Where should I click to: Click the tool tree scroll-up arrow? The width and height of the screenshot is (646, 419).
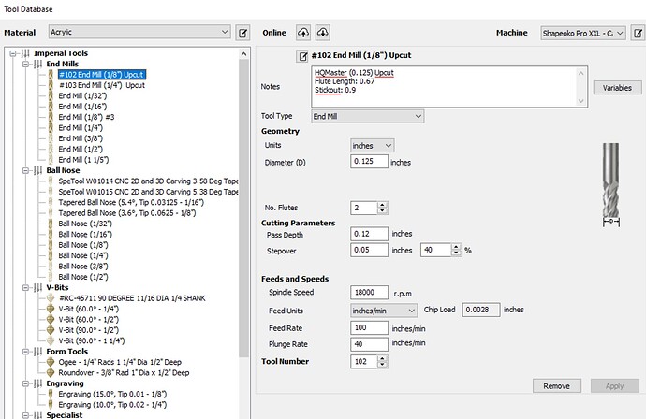point(244,54)
